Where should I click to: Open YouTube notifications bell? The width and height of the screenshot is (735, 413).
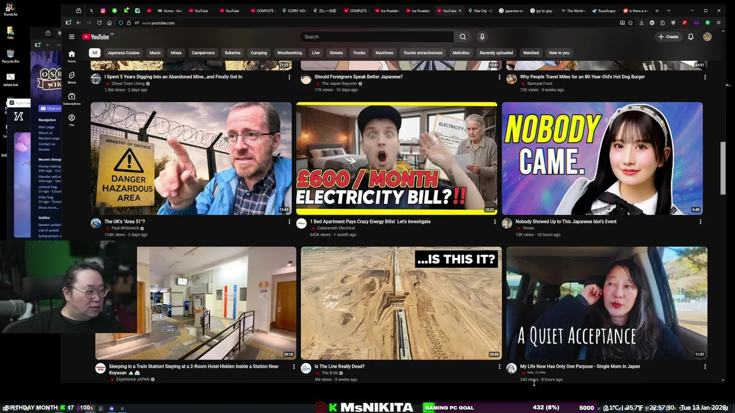[691, 37]
